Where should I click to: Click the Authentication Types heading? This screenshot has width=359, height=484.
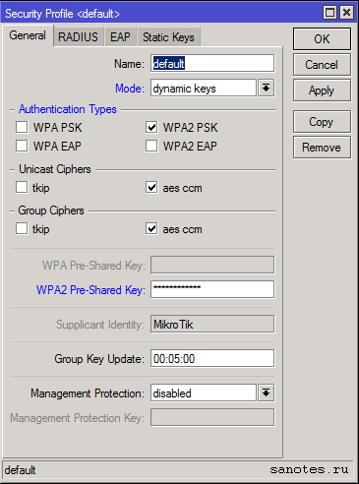click(x=68, y=109)
